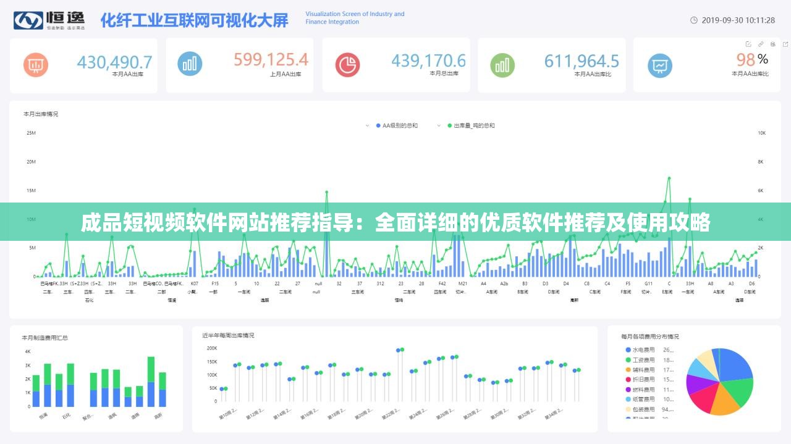Open the dropdown beside AA级别的总和

pyautogui.click(x=366, y=125)
